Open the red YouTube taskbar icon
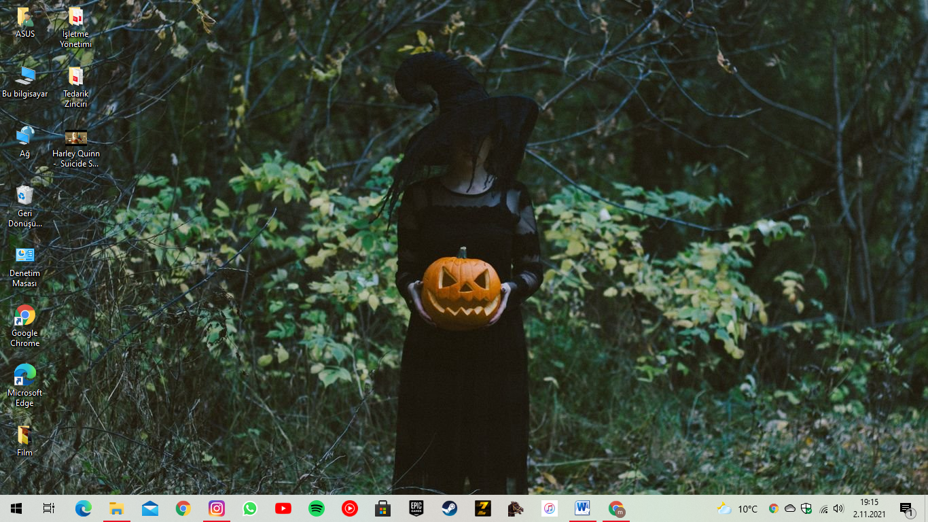This screenshot has height=522, width=928. point(283,508)
